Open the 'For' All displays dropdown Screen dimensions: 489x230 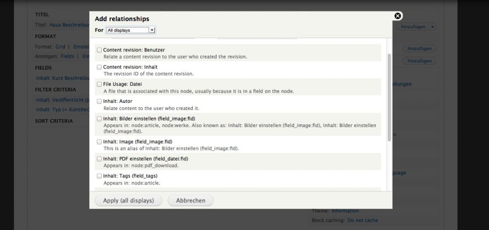coord(130,30)
